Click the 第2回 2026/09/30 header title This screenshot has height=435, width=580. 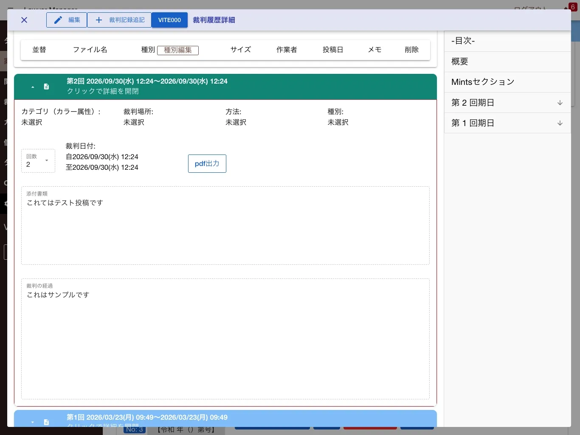(x=147, y=81)
